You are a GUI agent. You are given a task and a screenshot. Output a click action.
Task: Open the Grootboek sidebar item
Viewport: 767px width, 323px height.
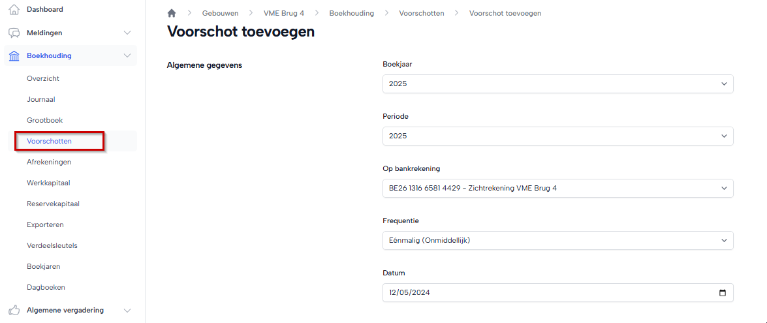tap(44, 121)
